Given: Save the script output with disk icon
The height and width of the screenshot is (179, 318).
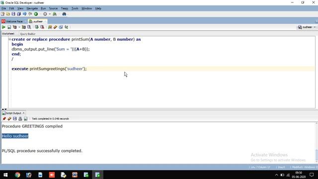Looking at the screenshot, I should tap(15, 119).
